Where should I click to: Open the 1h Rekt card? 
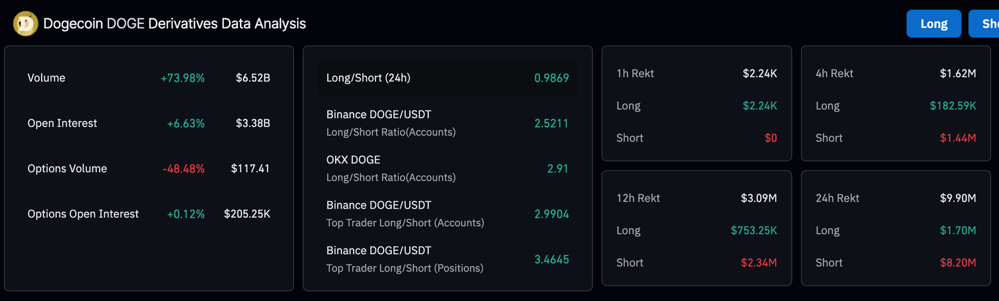coord(696,104)
